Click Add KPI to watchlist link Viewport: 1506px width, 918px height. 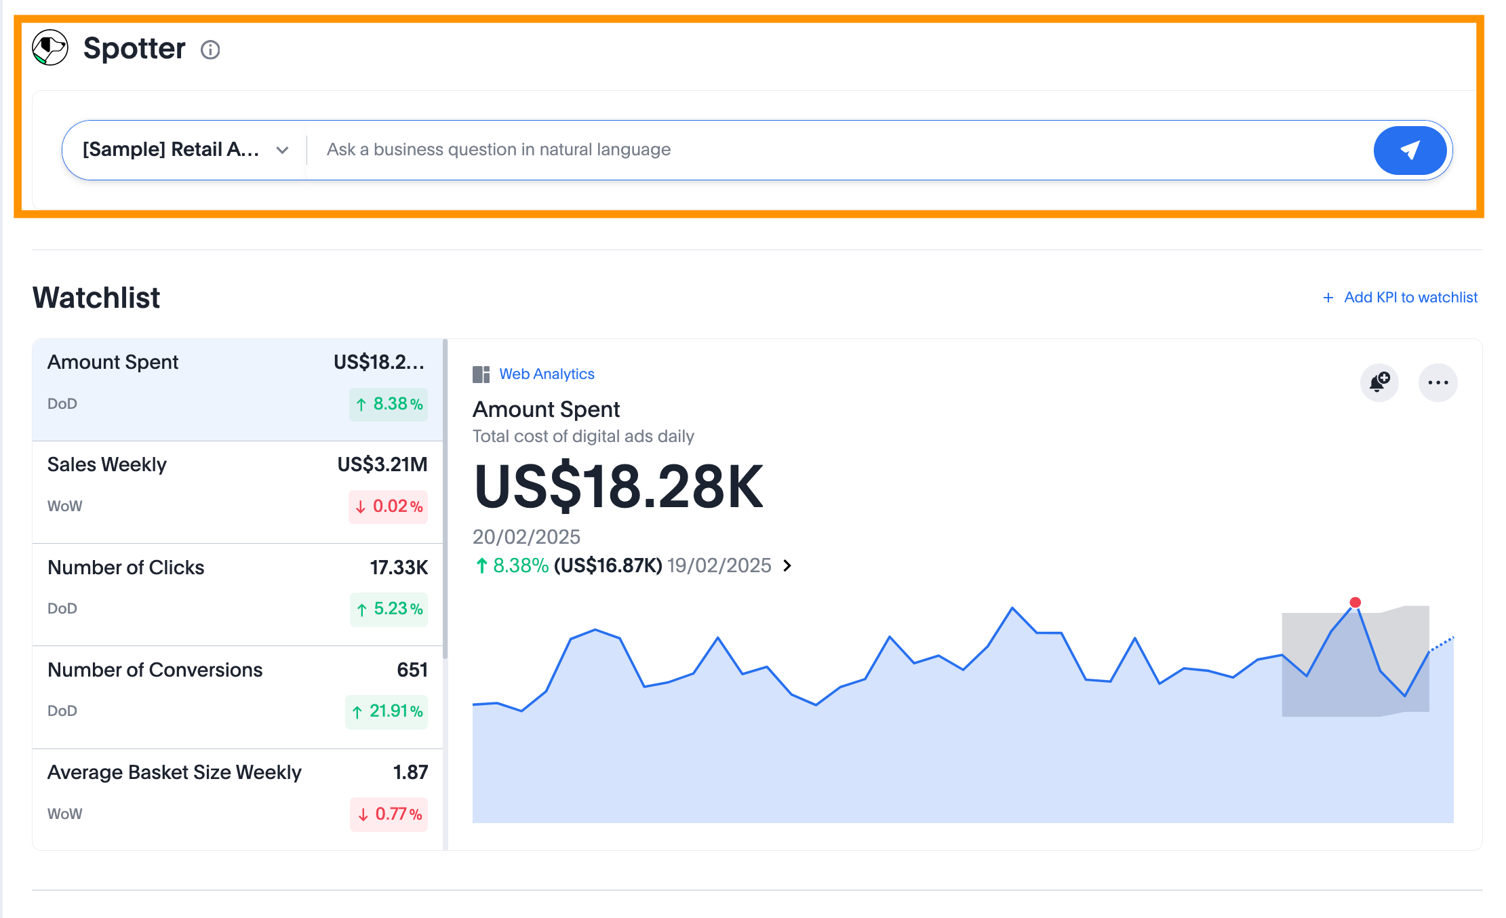(x=1410, y=298)
